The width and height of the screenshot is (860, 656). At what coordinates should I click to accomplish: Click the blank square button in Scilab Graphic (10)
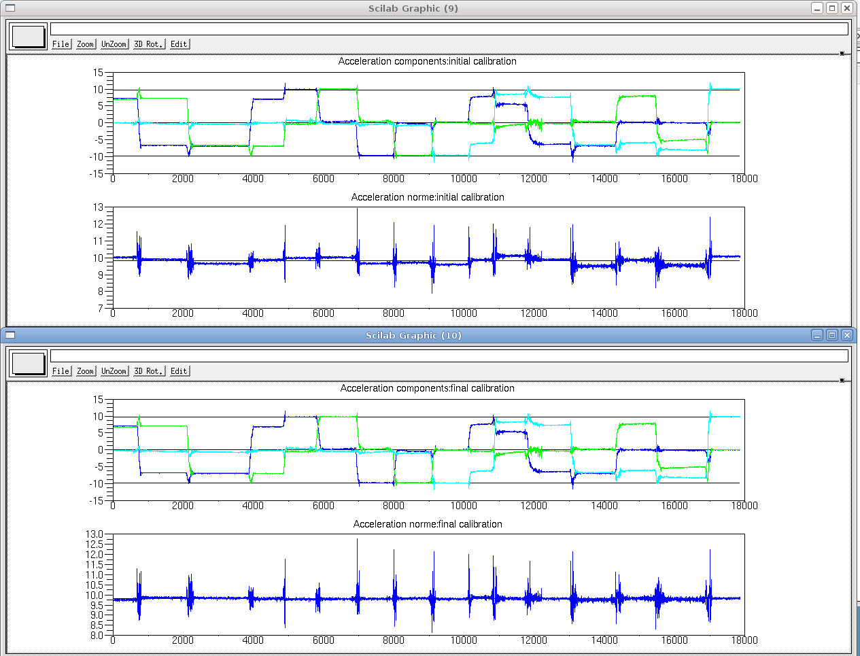[29, 364]
